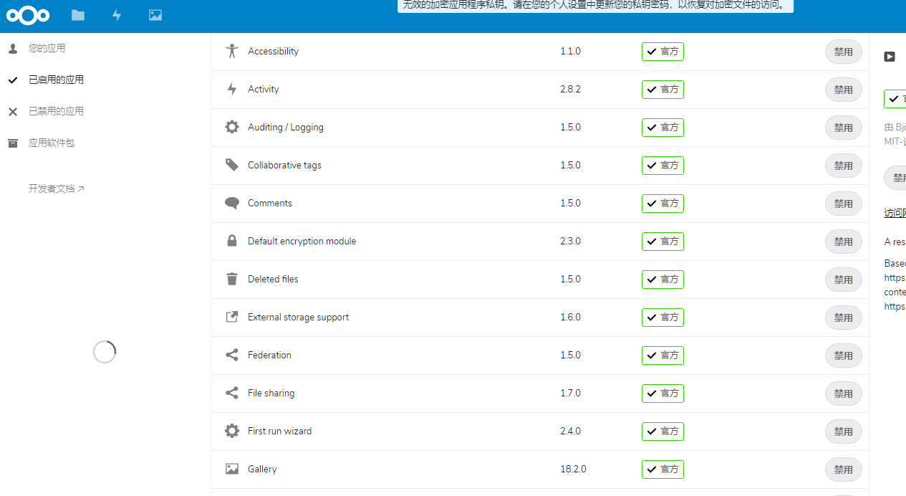Select the First run wizard name
Viewport: 906px width, 496px height.
[x=279, y=431]
